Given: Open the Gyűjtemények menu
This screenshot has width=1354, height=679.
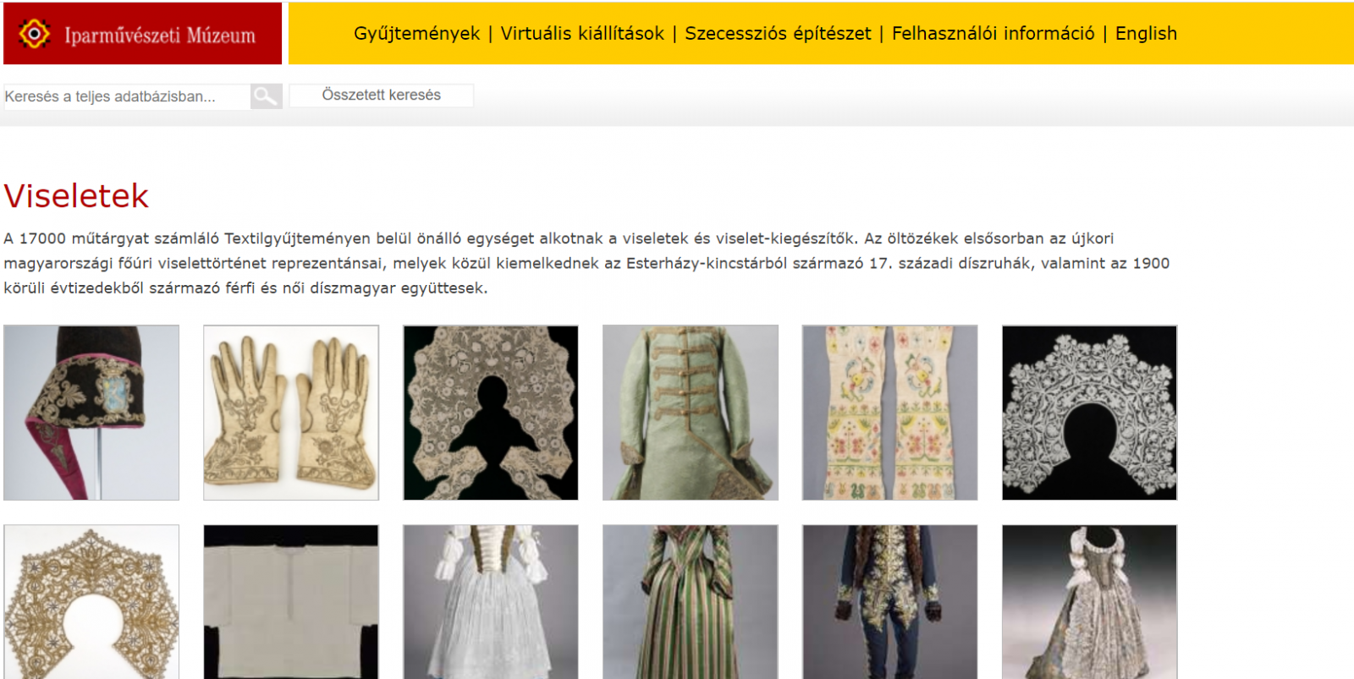Looking at the screenshot, I should click(416, 34).
